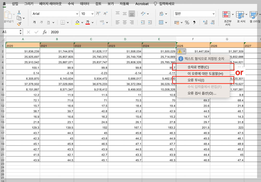Click the Paste clipboard icon
261x182 pixels.
pyautogui.click(x=8, y=15)
